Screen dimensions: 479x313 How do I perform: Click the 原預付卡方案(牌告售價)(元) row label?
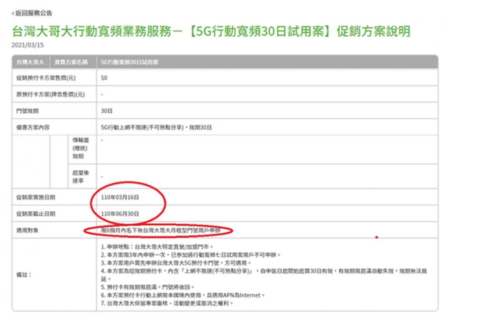click(47, 95)
